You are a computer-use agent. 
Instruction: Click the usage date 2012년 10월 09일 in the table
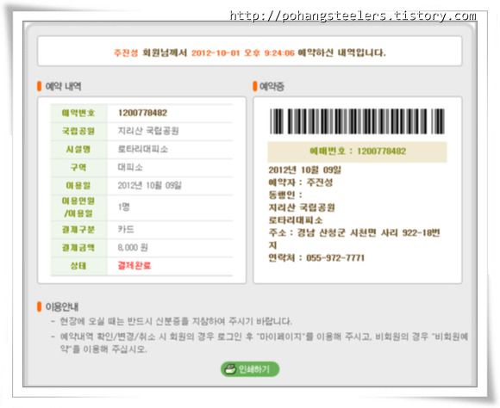click(149, 185)
